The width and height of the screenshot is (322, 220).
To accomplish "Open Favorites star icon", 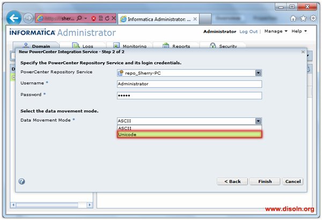I will point(303,18).
